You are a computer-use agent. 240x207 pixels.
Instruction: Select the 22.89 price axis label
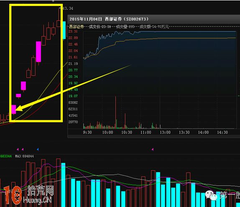pyautogui.click(x=73, y=38)
